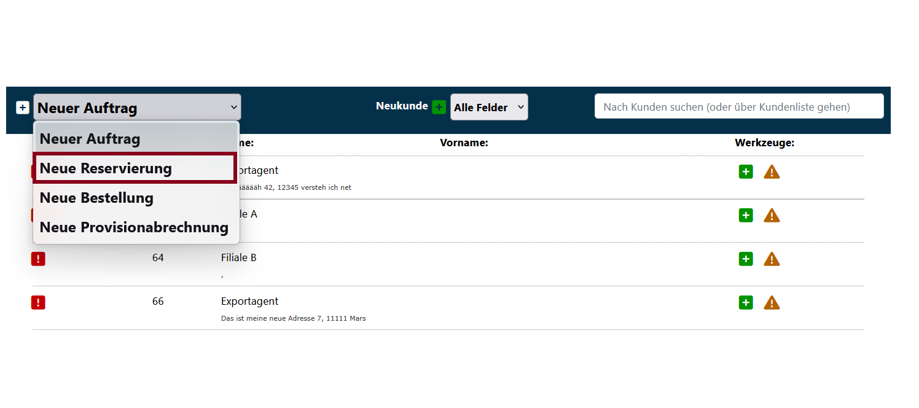Click green plus for Exportagent with postcode 12345
919x408 pixels.
click(x=746, y=172)
